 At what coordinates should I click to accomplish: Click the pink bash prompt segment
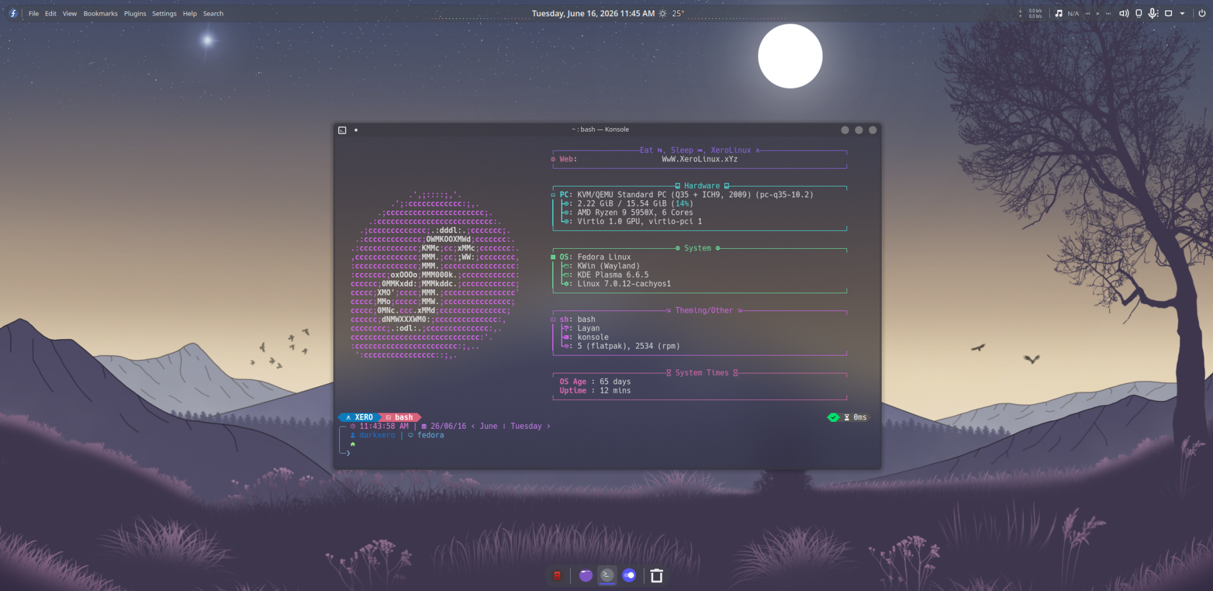(400, 417)
